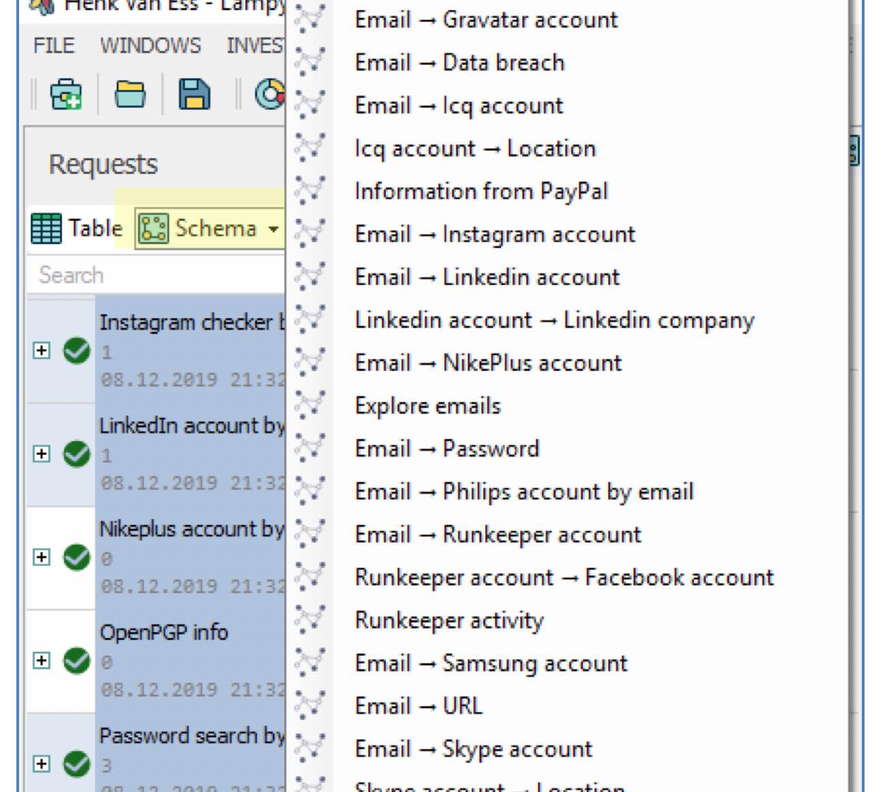
Task: Choose Email → NikePlus account
Action: [x=488, y=363]
